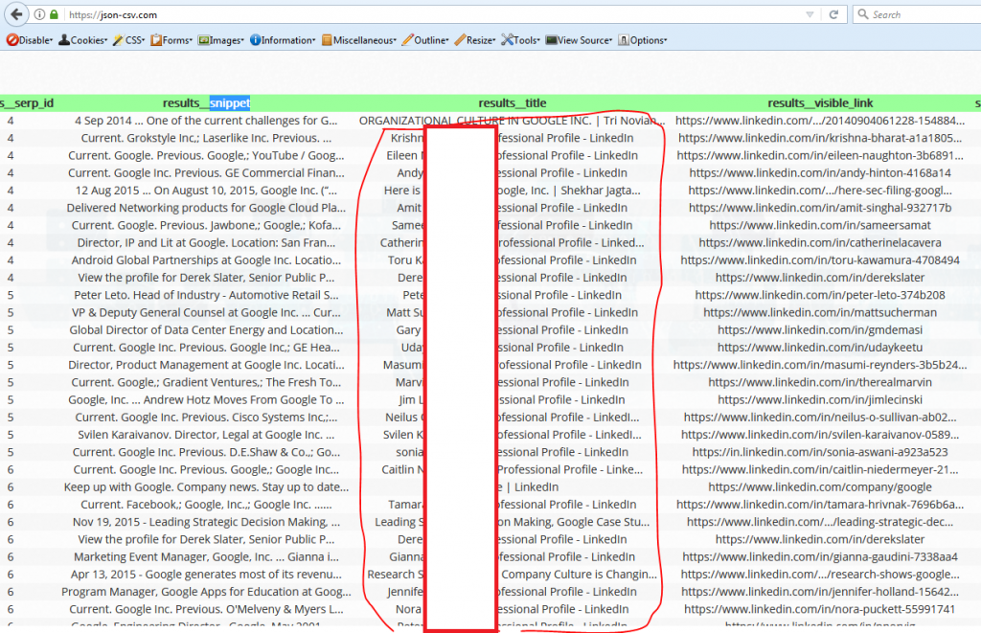Select the mattsucherman link cell
This screenshot has height=633, width=981.
point(820,313)
